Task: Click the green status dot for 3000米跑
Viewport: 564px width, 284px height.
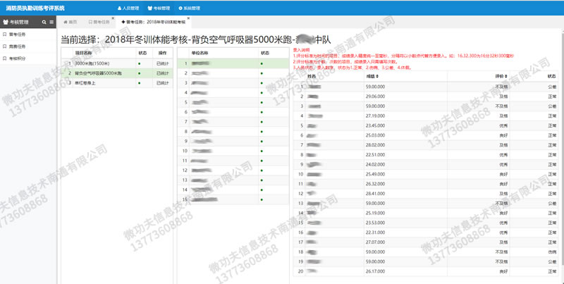Action: coord(140,63)
